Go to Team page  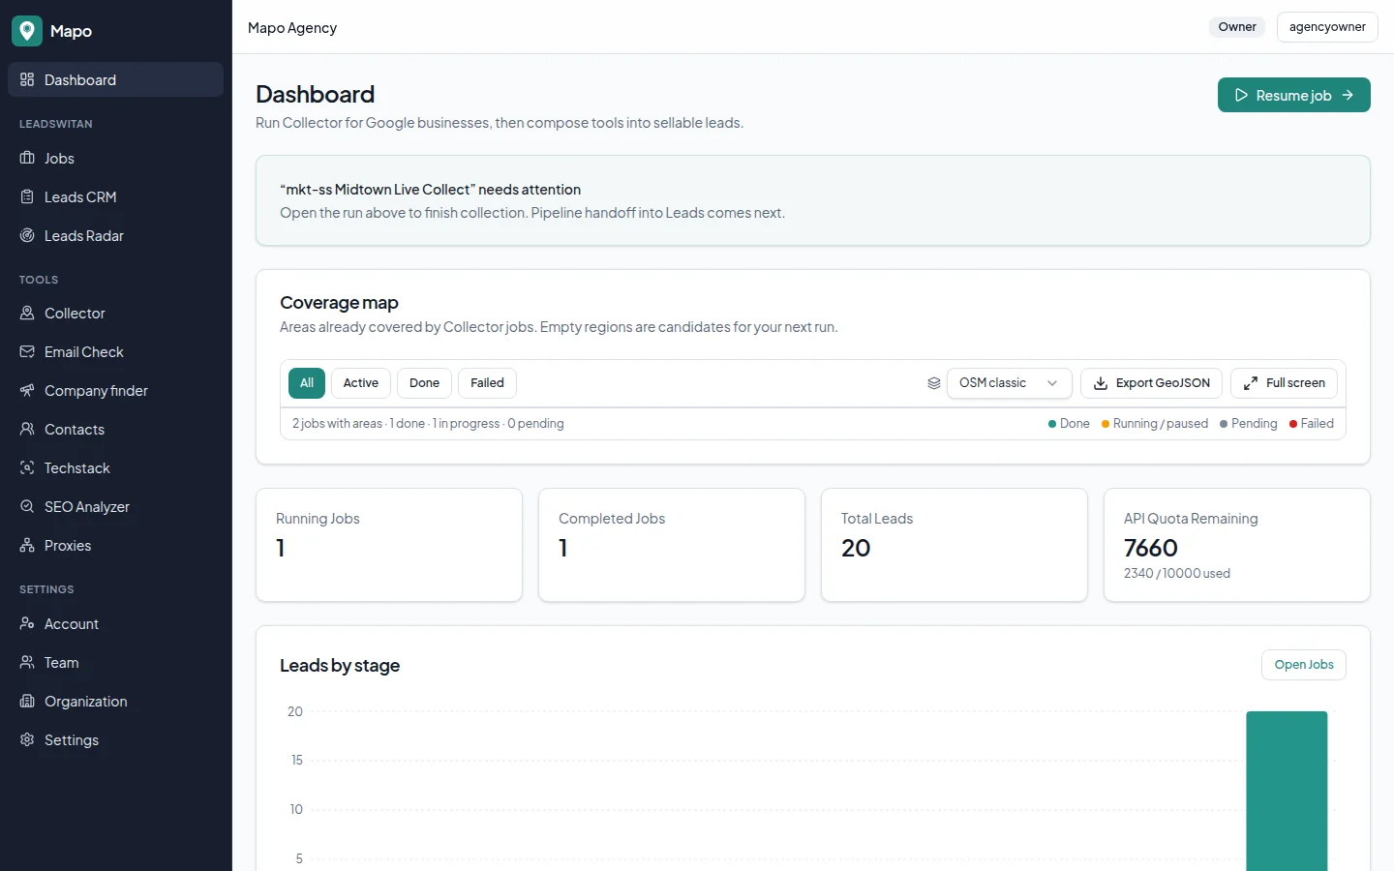115,662
